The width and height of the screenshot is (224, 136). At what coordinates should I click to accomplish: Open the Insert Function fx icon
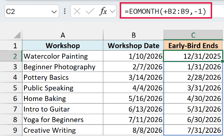click(x=103, y=11)
